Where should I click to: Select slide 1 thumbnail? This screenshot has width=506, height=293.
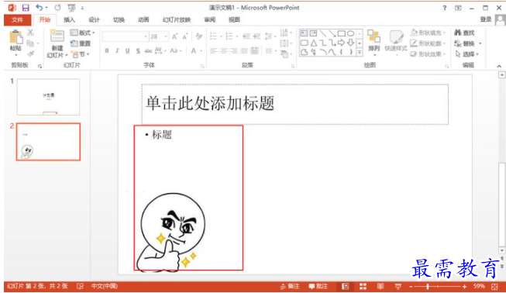[x=48, y=97]
